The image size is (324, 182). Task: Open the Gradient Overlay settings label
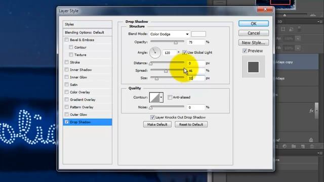[83, 100]
